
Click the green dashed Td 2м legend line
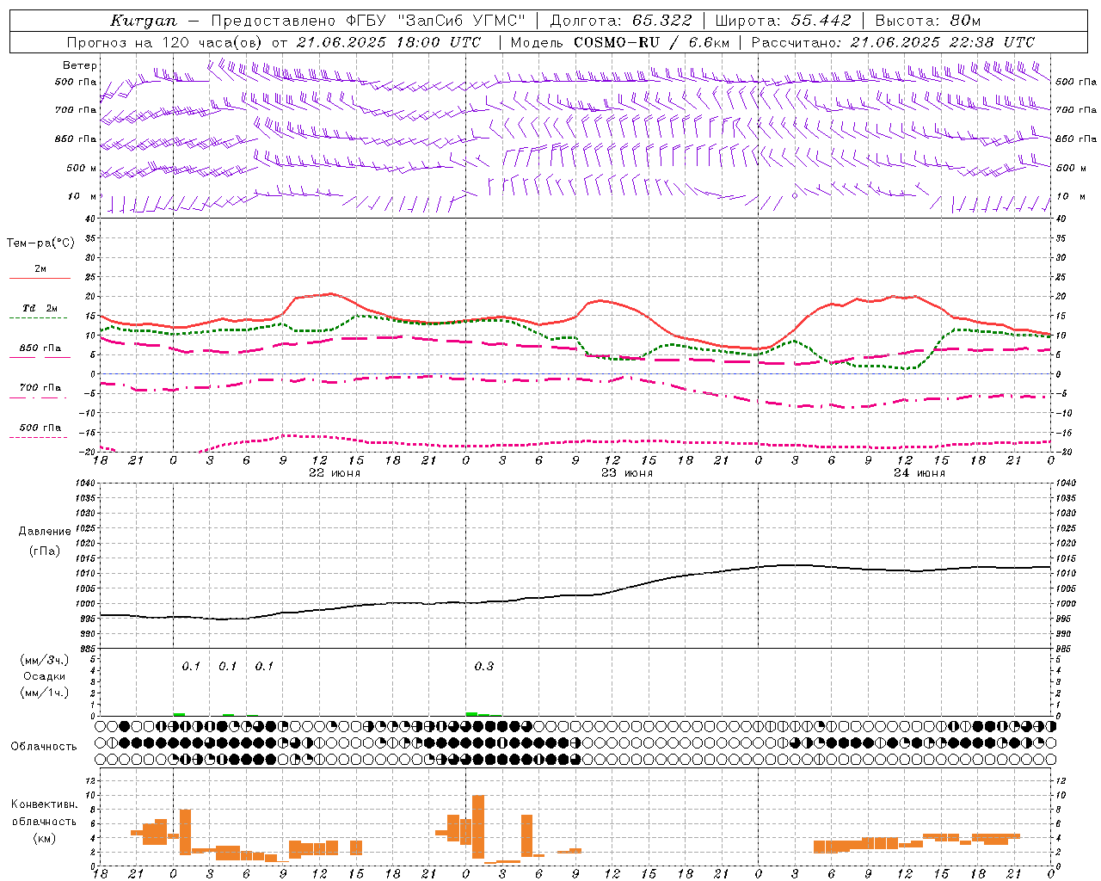(x=38, y=318)
